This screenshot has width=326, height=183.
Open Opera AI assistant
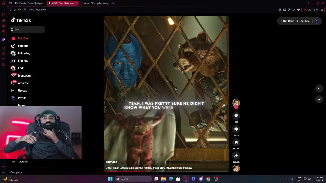coord(316,10)
